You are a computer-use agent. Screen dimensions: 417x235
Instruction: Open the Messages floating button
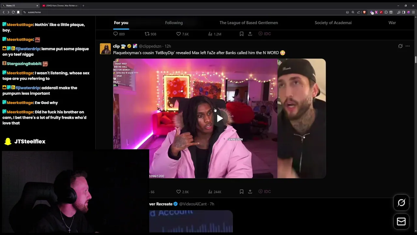coord(401,222)
